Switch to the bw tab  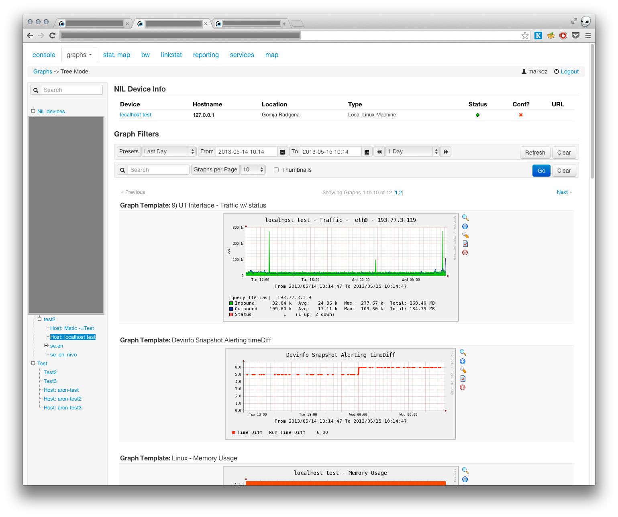(145, 55)
